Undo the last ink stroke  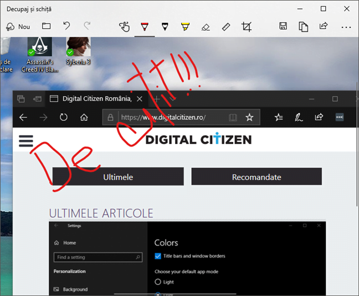[x=66, y=26]
